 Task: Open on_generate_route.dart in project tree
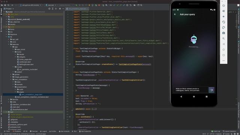coord(27,69)
